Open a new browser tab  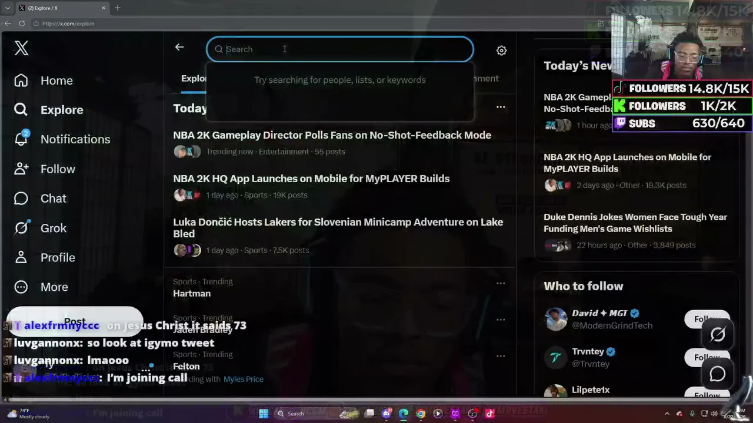118,8
